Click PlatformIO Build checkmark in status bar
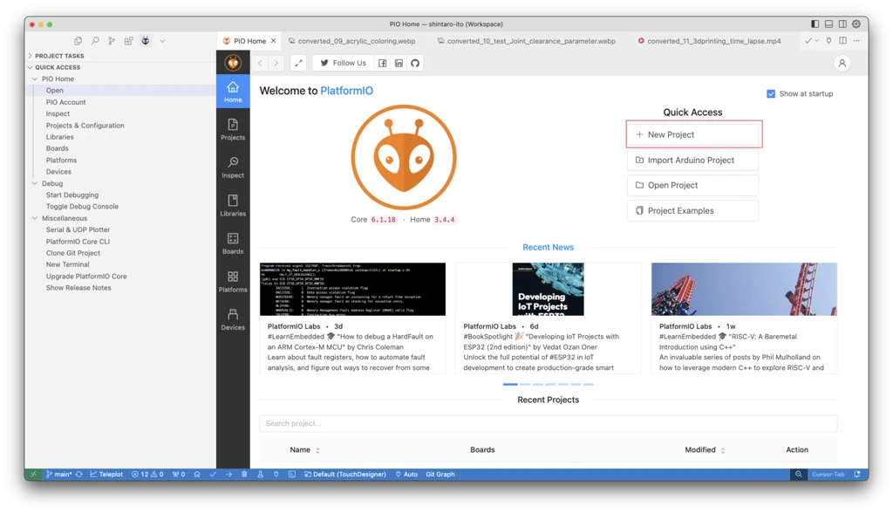The height and width of the screenshot is (513, 893). 213,475
